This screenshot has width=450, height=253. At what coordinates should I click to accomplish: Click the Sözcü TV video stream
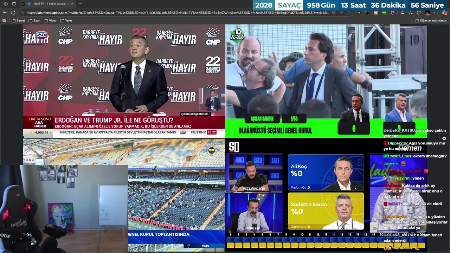[x=124, y=81]
